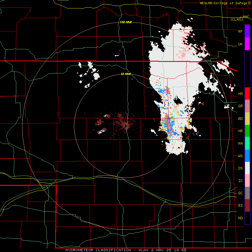
Task: Click the HA red legend swatch
Action: [x=247, y=94]
